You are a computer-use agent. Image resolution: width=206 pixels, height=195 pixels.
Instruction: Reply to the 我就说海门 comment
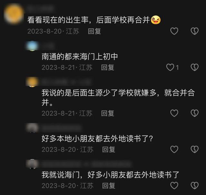pyautogui.click(x=109, y=186)
